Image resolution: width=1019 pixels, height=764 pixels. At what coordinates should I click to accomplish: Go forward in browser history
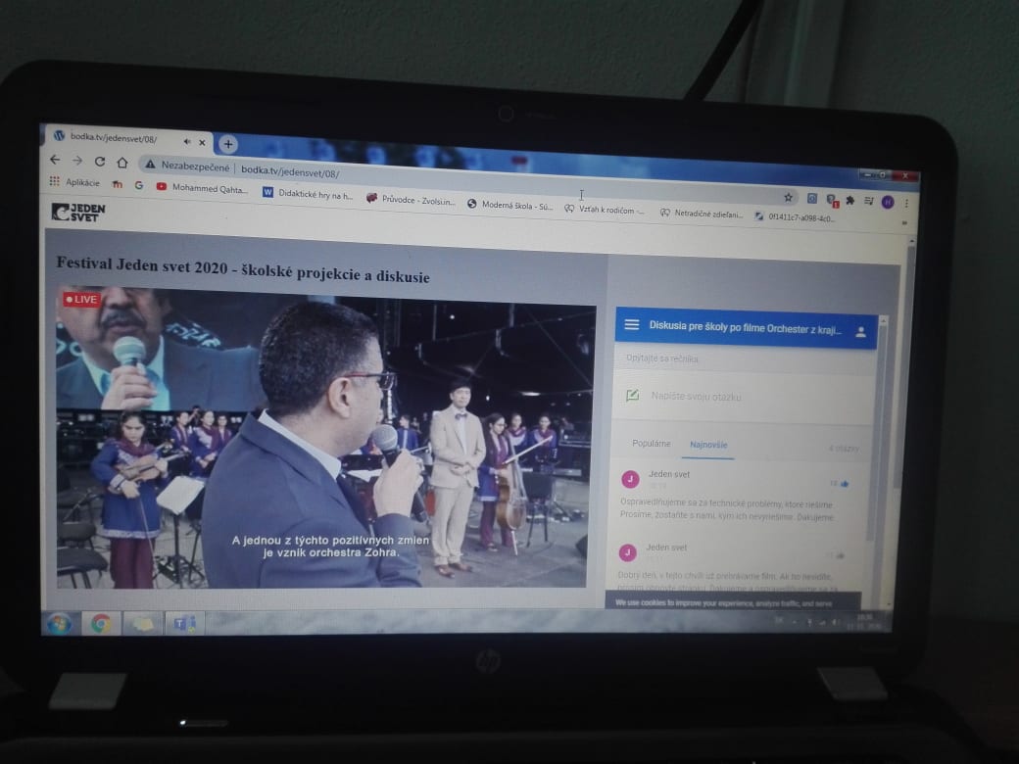point(77,161)
